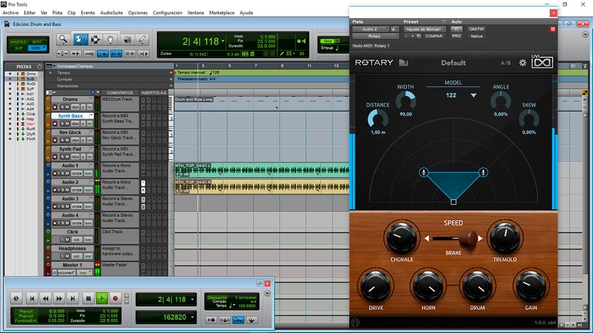Open the Marketplace menu
The height and width of the screenshot is (333, 593).
tap(221, 12)
